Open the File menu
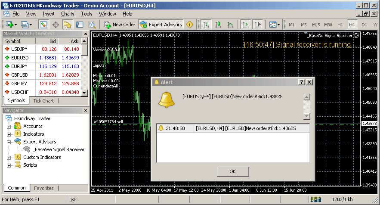The image size is (380, 205). pos(16,14)
